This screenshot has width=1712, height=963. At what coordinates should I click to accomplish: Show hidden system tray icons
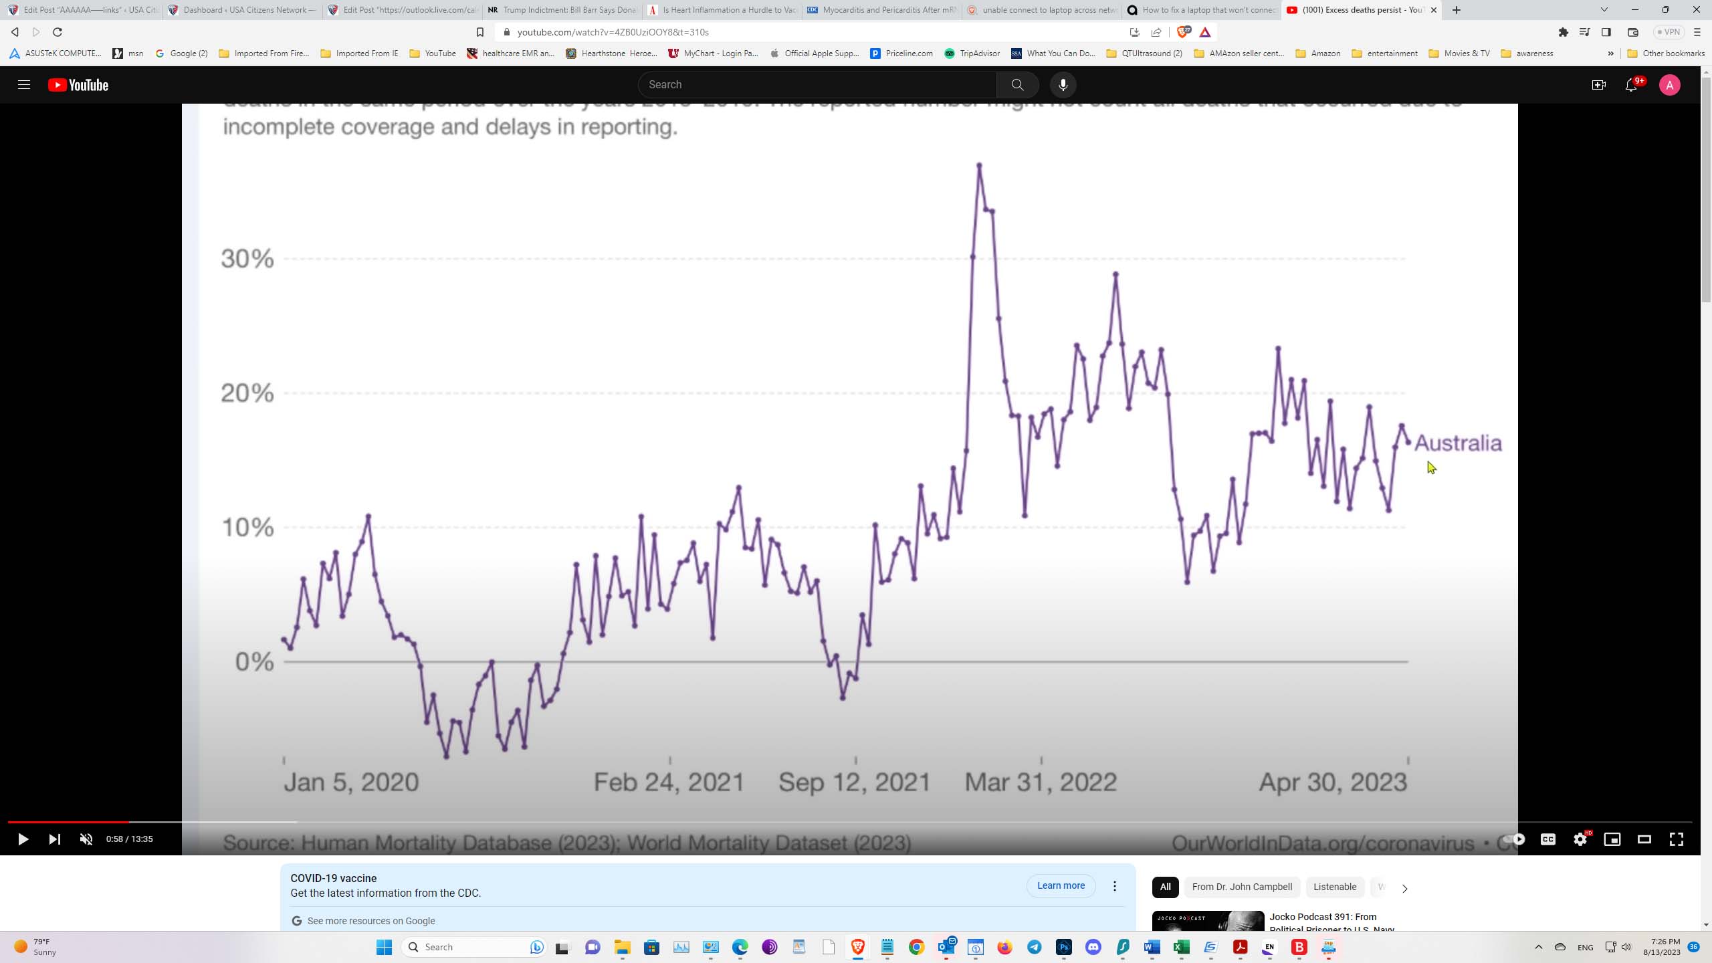coord(1538,947)
